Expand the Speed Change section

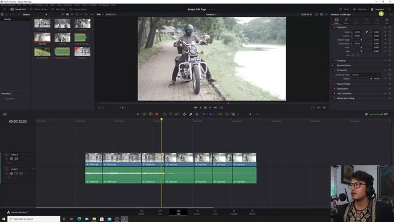344,84
